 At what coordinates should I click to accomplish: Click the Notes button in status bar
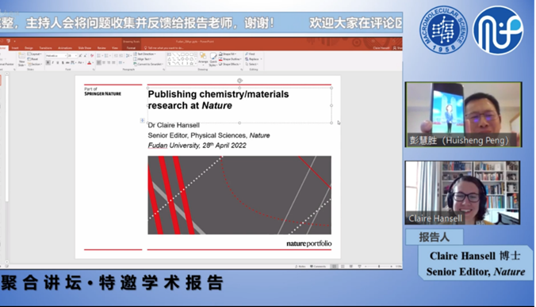pyautogui.click(x=300, y=266)
